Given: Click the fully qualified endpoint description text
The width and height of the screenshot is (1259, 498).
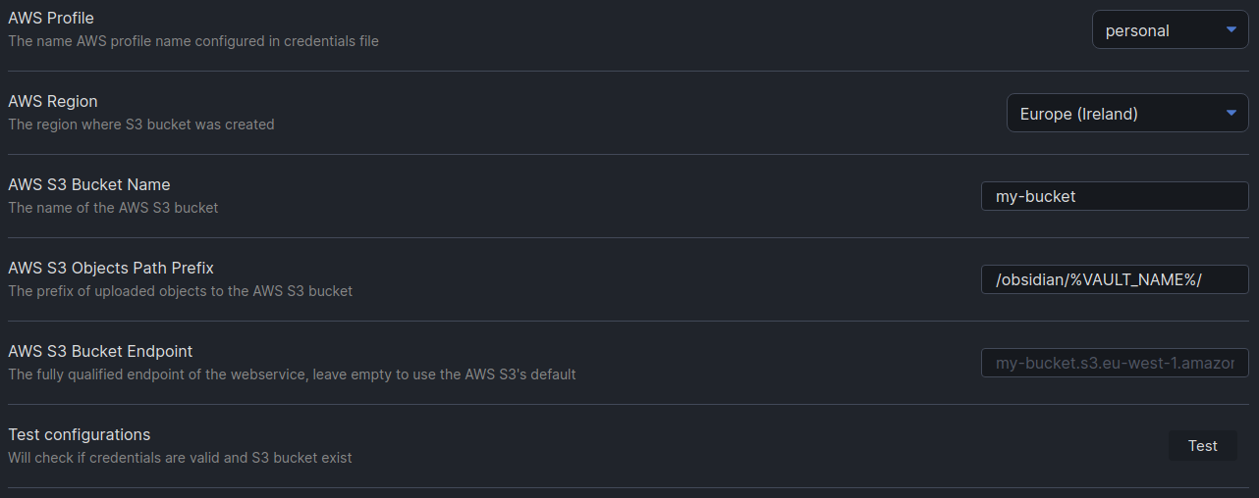Looking at the screenshot, I should point(292,374).
